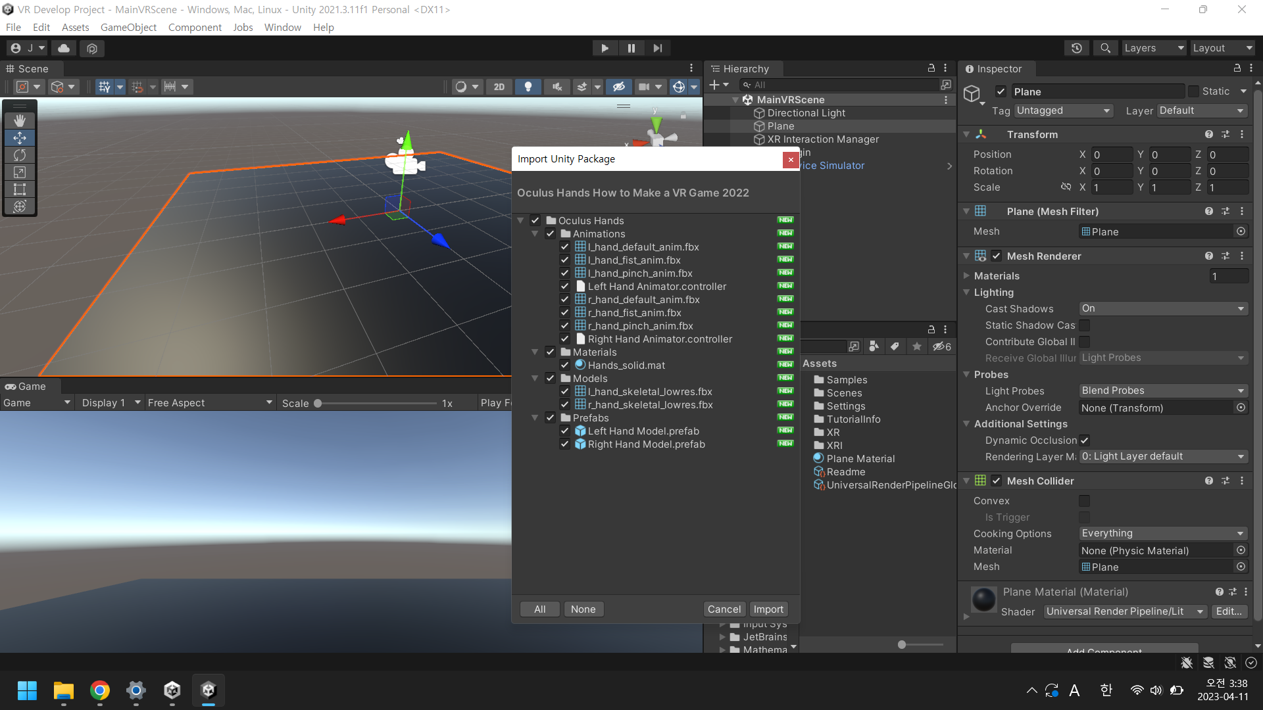Uncheck Left Hand Animator.controller checkbox
The image size is (1263, 710).
pos(565,287)
